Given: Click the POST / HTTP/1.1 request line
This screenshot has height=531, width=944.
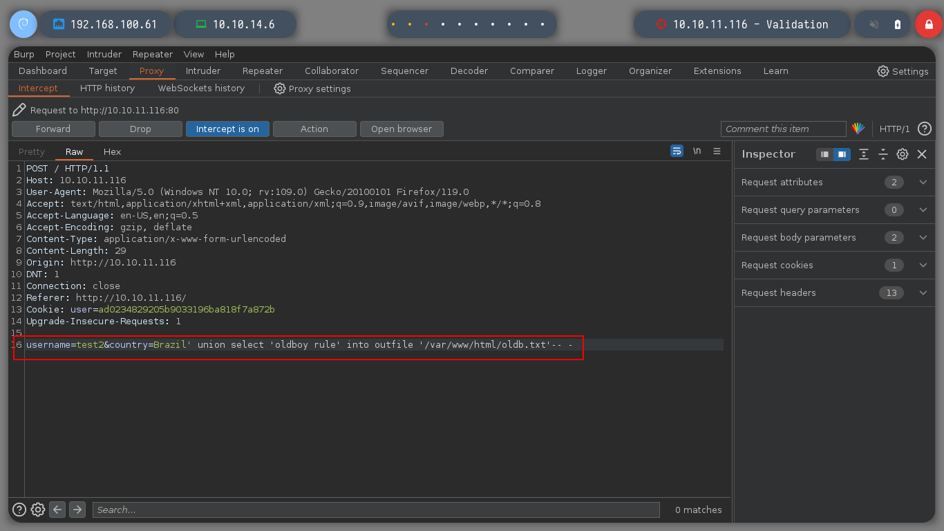Looking at the screenshot, I should (x=68, y=169).
